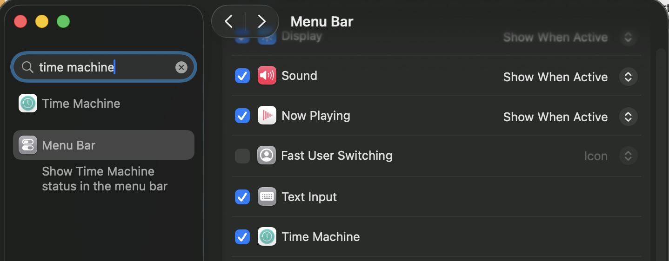Click the Time Machine icon in Menu Bar list
This screenshot has height=261, width=669.
[x=267, y=236]
